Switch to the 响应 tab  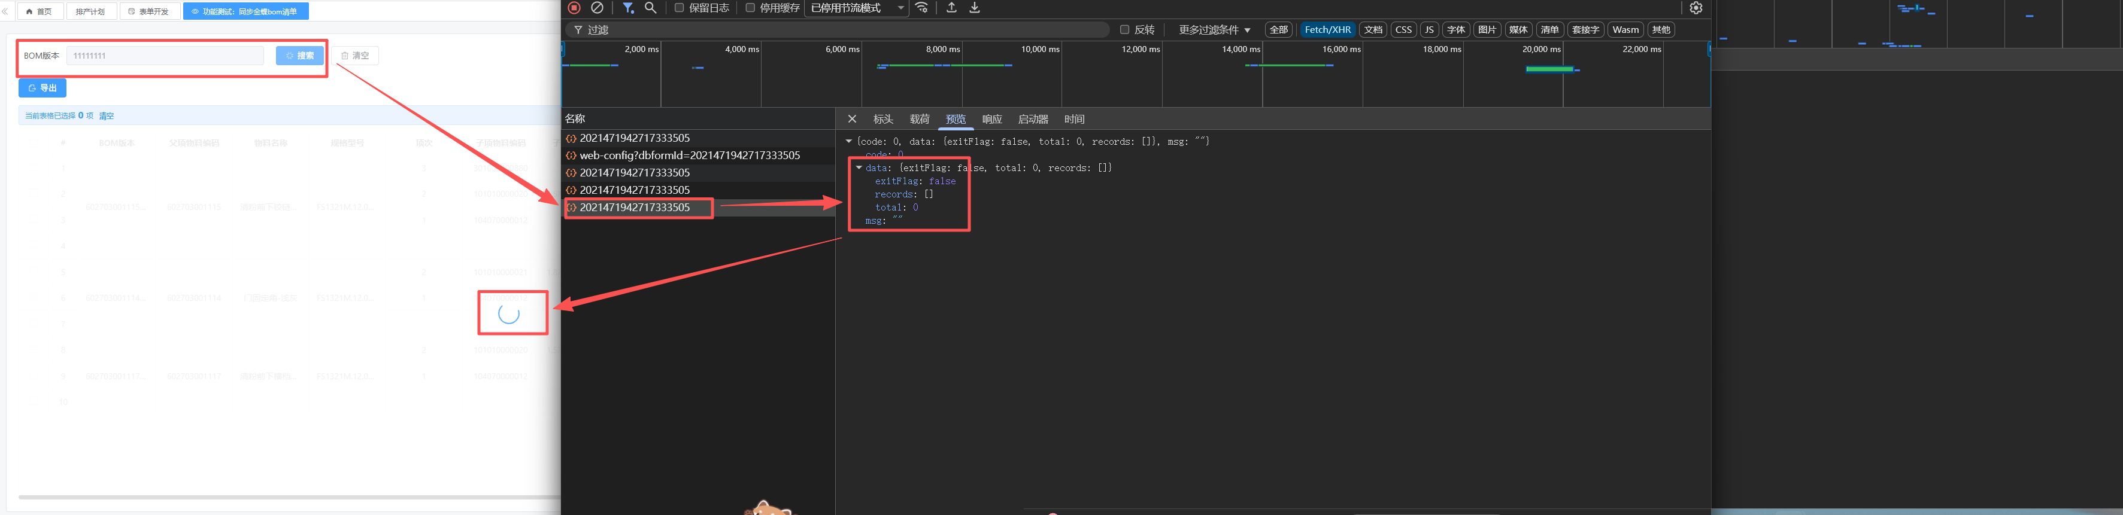[x=991, y=120]
